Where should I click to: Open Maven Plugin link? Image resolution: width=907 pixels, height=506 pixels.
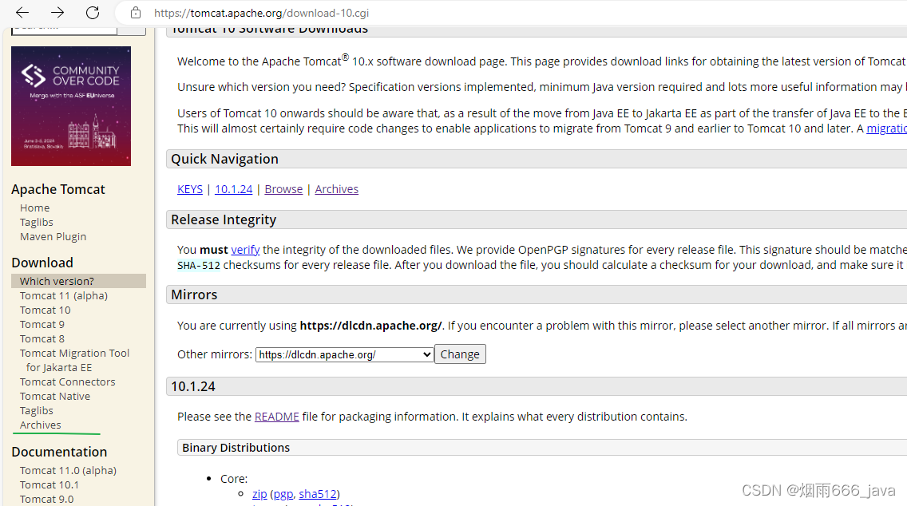[x=53, y=236]
